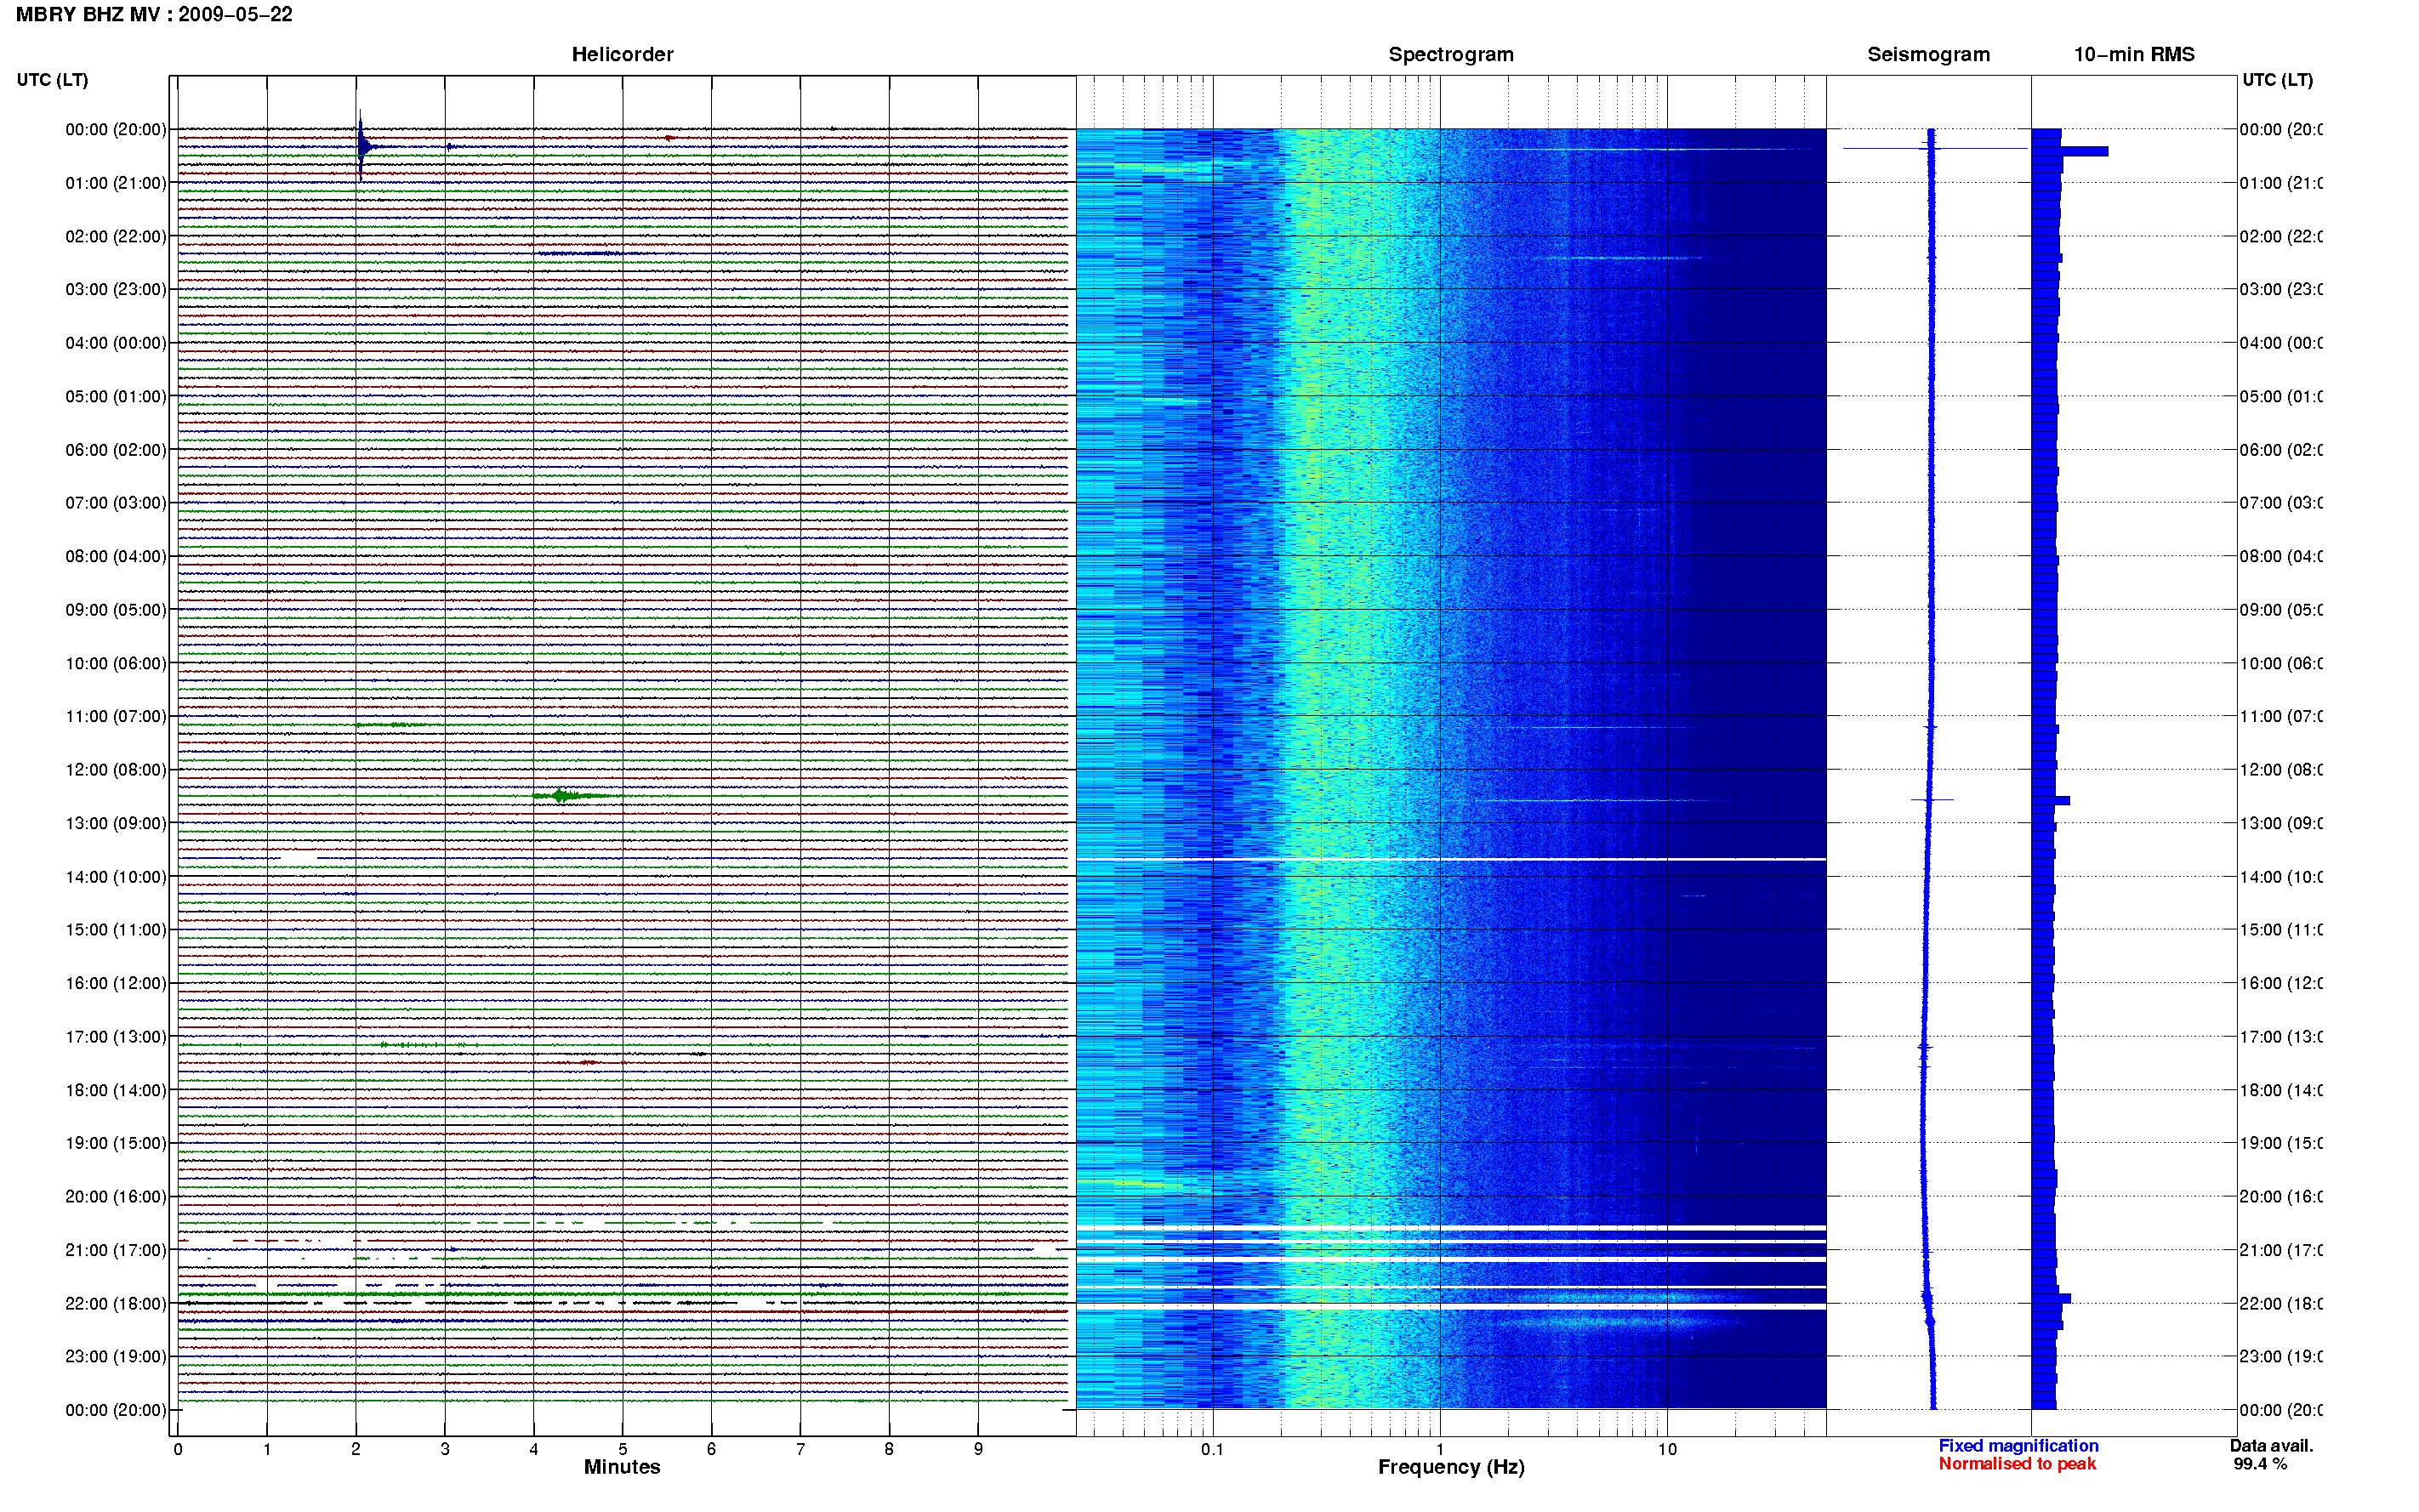Click the '17:00 (13:00)' left time label

(116, 1037)
